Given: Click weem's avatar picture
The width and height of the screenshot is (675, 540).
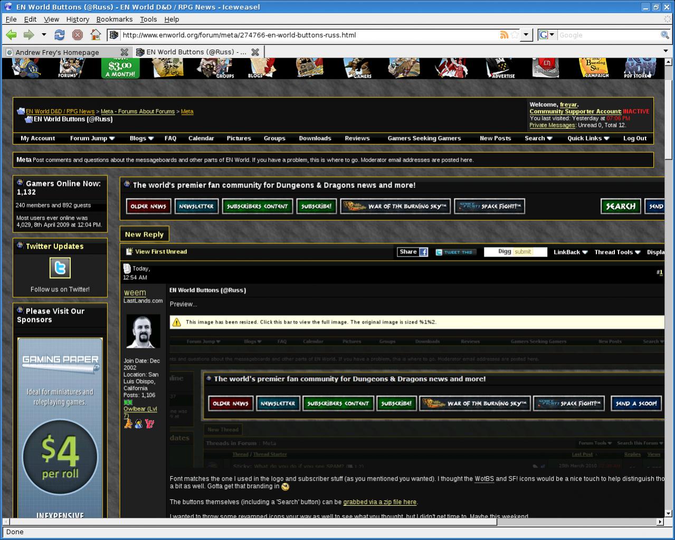Looking at the screenshot, I should point(143,331).
